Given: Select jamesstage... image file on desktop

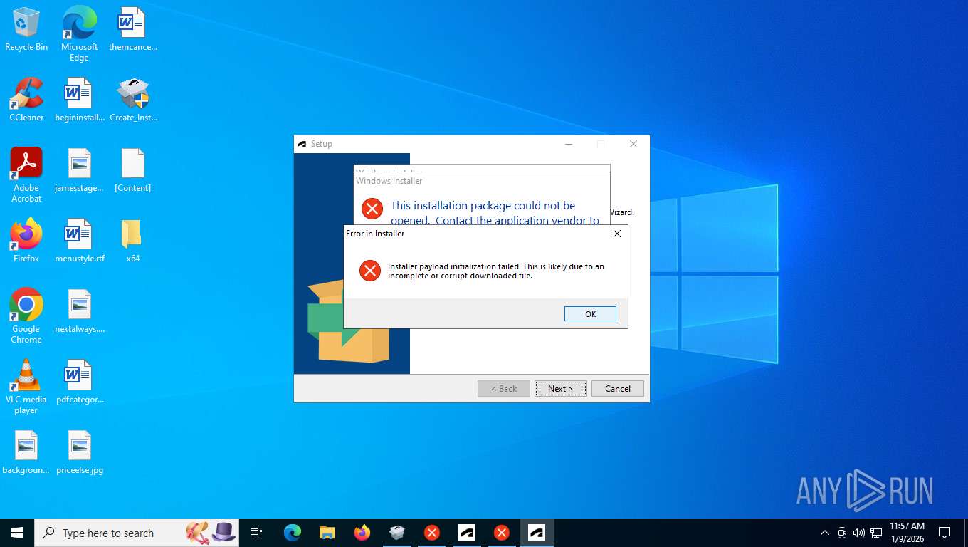Looking at the screenshot, I should (x=79, y=170).
